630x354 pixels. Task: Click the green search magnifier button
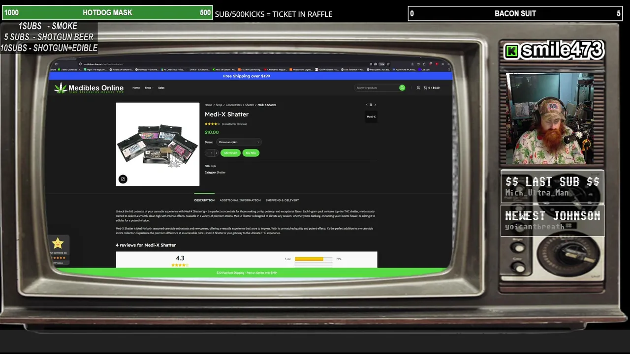(402, 88)
